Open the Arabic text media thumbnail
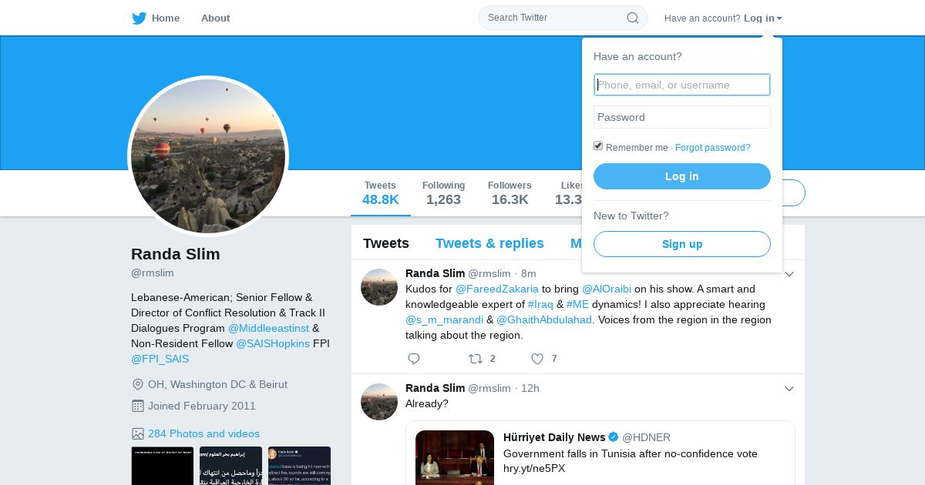Viewport: 925px width, 485px height. click(231, 466)
